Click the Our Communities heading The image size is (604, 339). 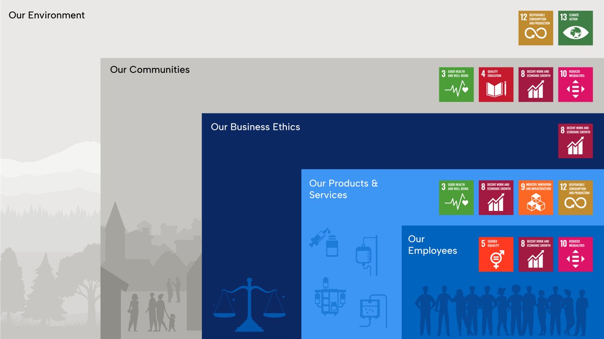[x=150, y=70]
